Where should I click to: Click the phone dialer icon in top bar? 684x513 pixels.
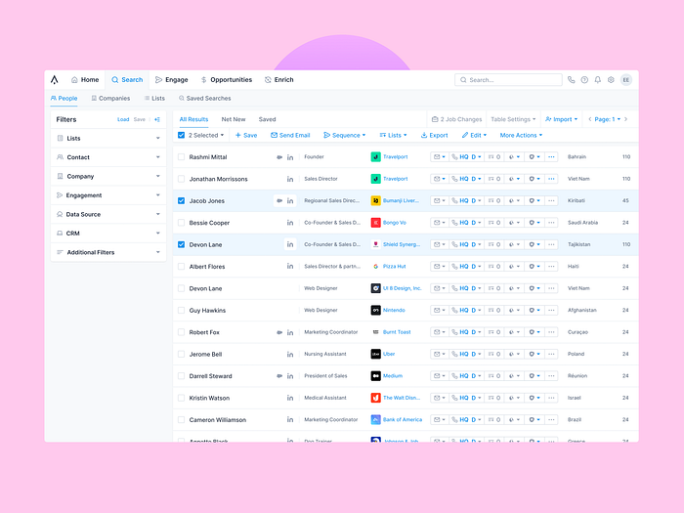click(x=571, y=80)
